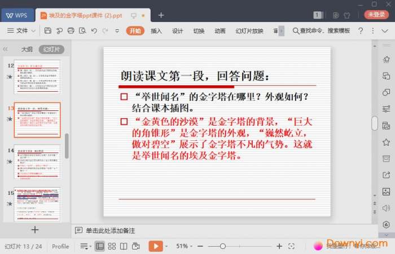Click the animation star under slide 14

(x=10, y=162)
